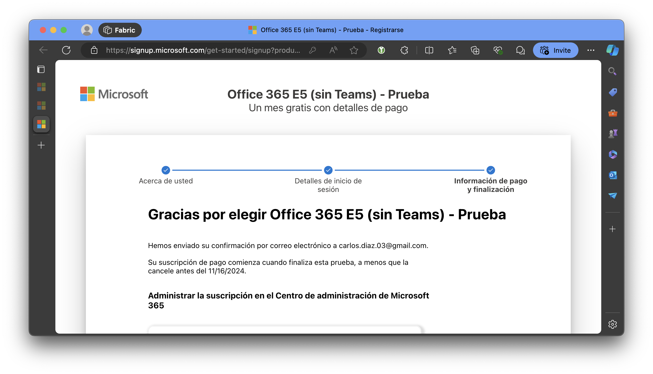Open sidebar Drop paper plane icon
This screenshot has height=374, width=653.
[613, 196]
